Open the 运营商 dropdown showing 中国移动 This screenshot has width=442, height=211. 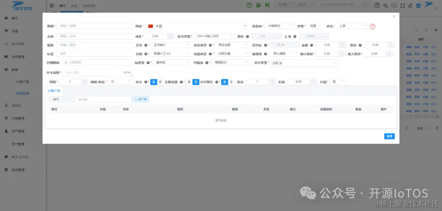point(280,26)
